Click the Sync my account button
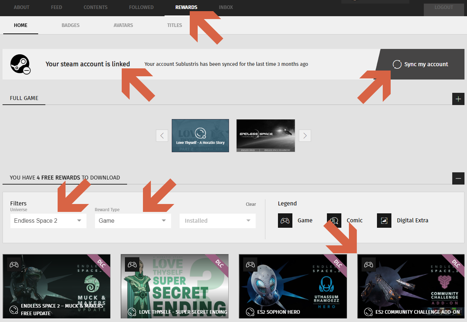This screenshot has width=467, height=322. coord(420,64)
